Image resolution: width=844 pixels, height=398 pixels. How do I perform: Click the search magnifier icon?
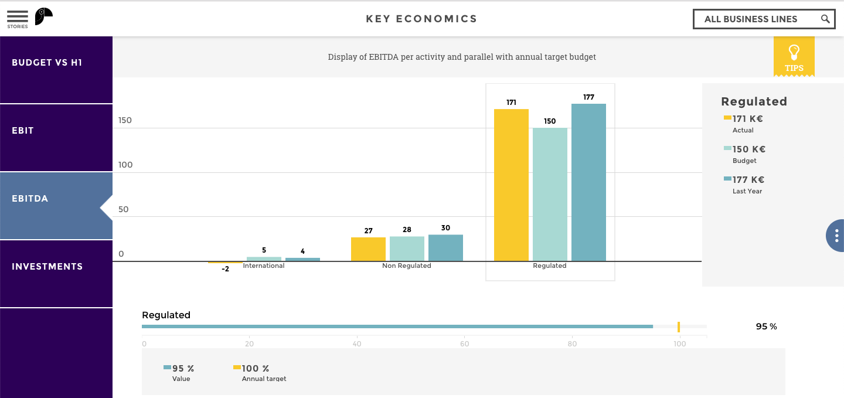pyautogui.click(x=825, y=19)
